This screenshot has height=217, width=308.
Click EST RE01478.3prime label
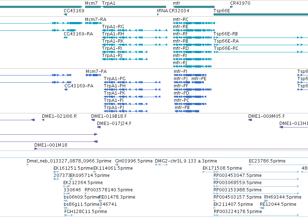click(x=117, y=197)
